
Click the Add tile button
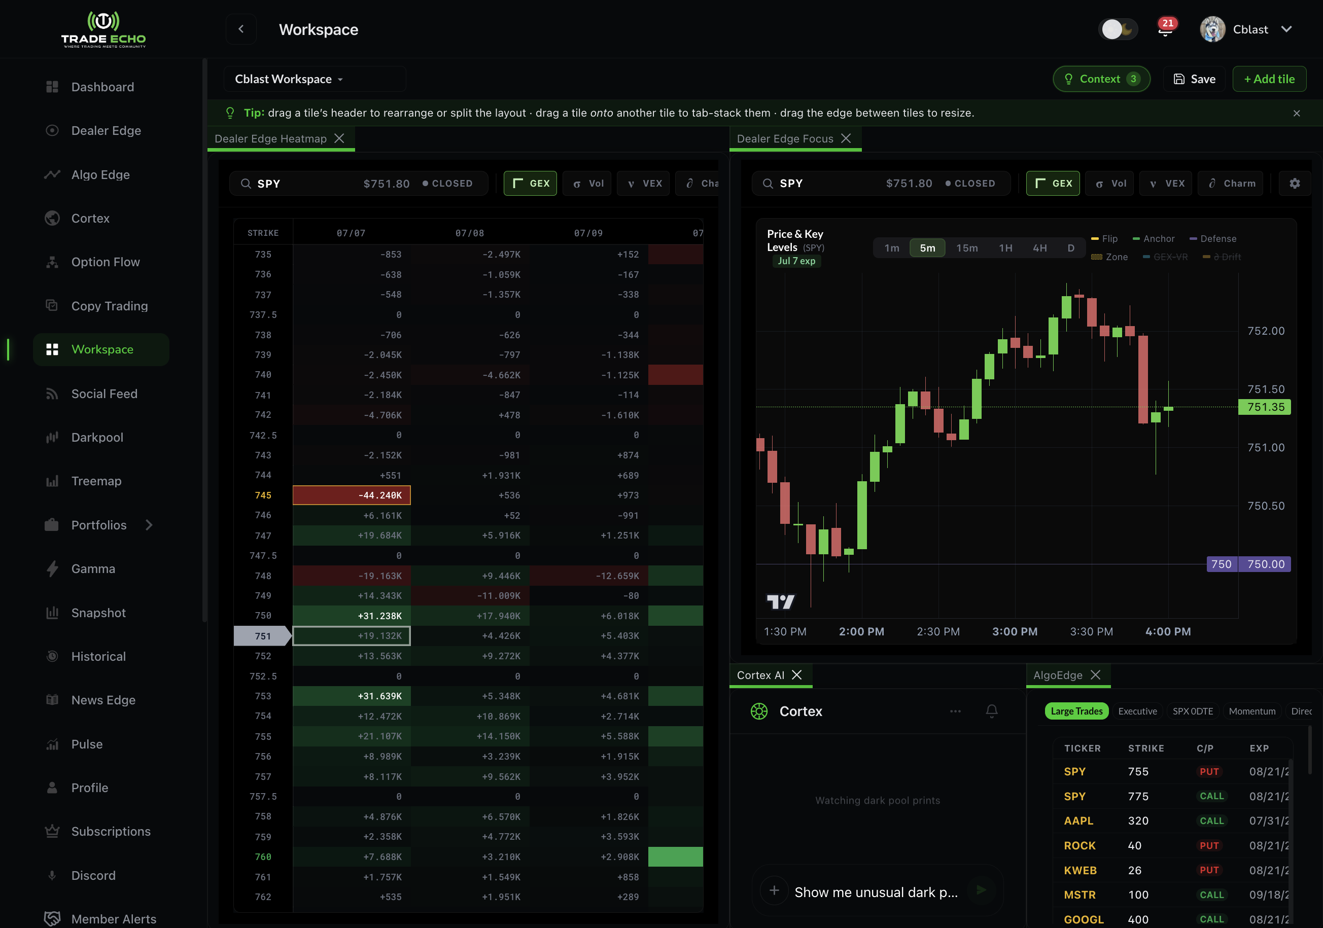click(1269, 79)
